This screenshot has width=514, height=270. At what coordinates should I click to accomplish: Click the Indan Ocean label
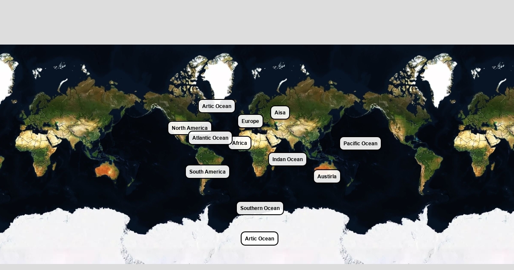pyautogui.click(x=287, y=159)
